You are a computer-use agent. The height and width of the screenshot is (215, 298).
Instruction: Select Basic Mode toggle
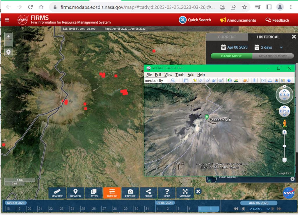point(231,56)
